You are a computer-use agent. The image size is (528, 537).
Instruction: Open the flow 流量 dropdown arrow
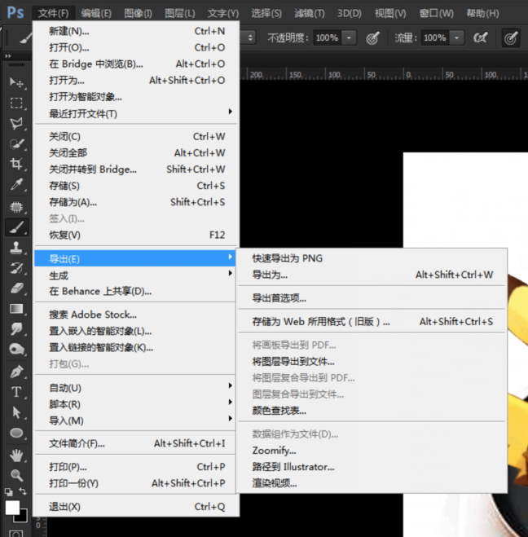tap(457, 37)
